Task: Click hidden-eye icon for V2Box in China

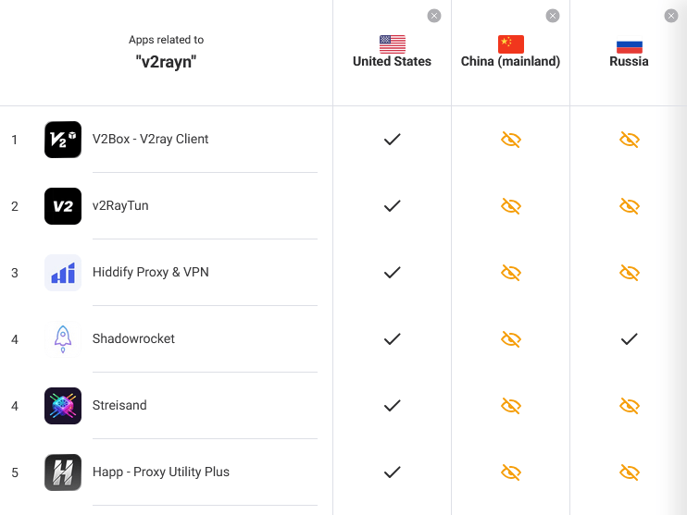Action: (x=510, y=140)
